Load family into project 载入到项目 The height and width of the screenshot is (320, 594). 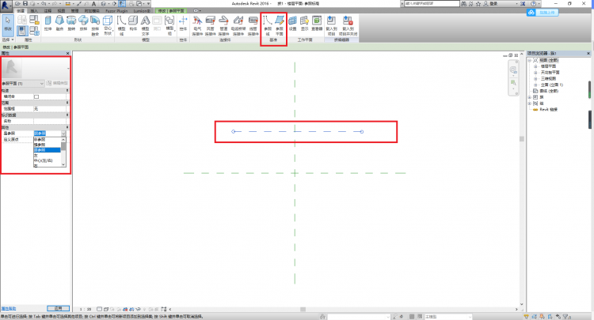coord(331,26)
